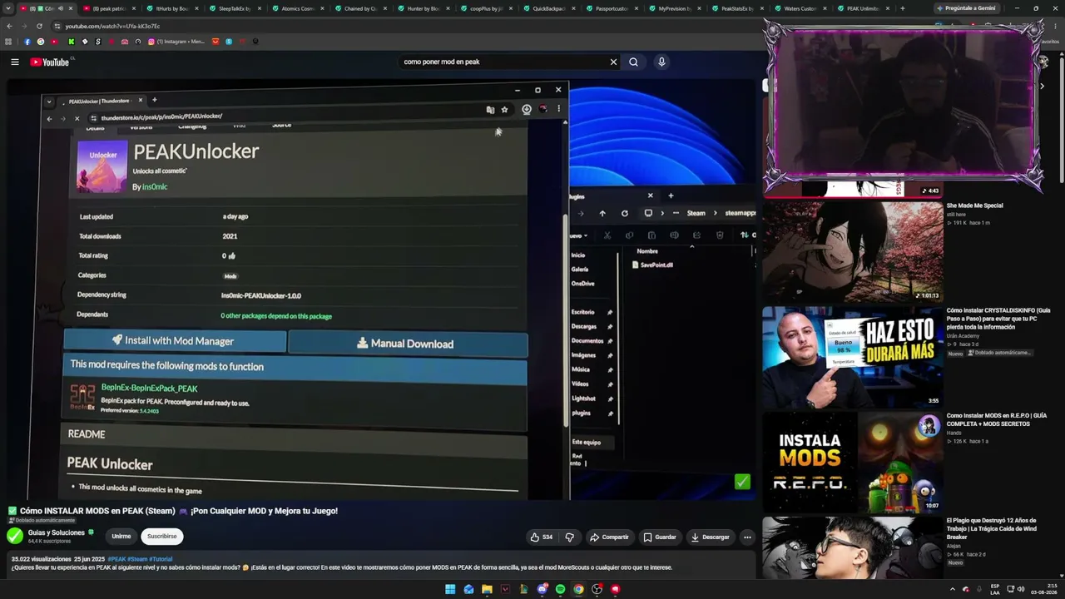Save the video with Guardar
Viewport: 1065px width, 599px height.
tap(660, 537)
